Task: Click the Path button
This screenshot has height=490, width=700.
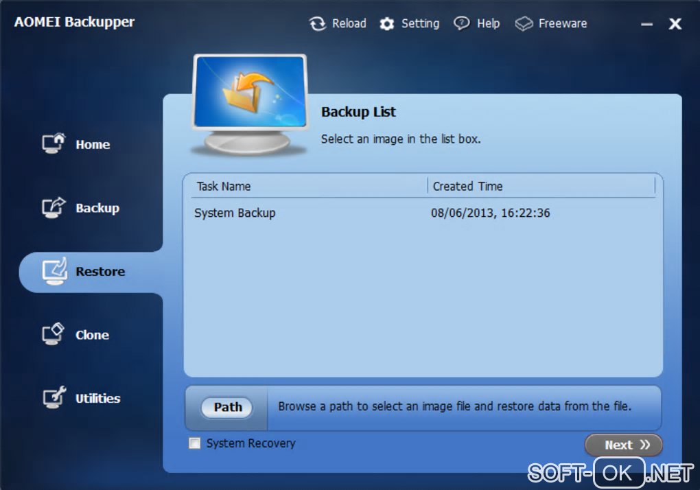Action: pos(227,407)
